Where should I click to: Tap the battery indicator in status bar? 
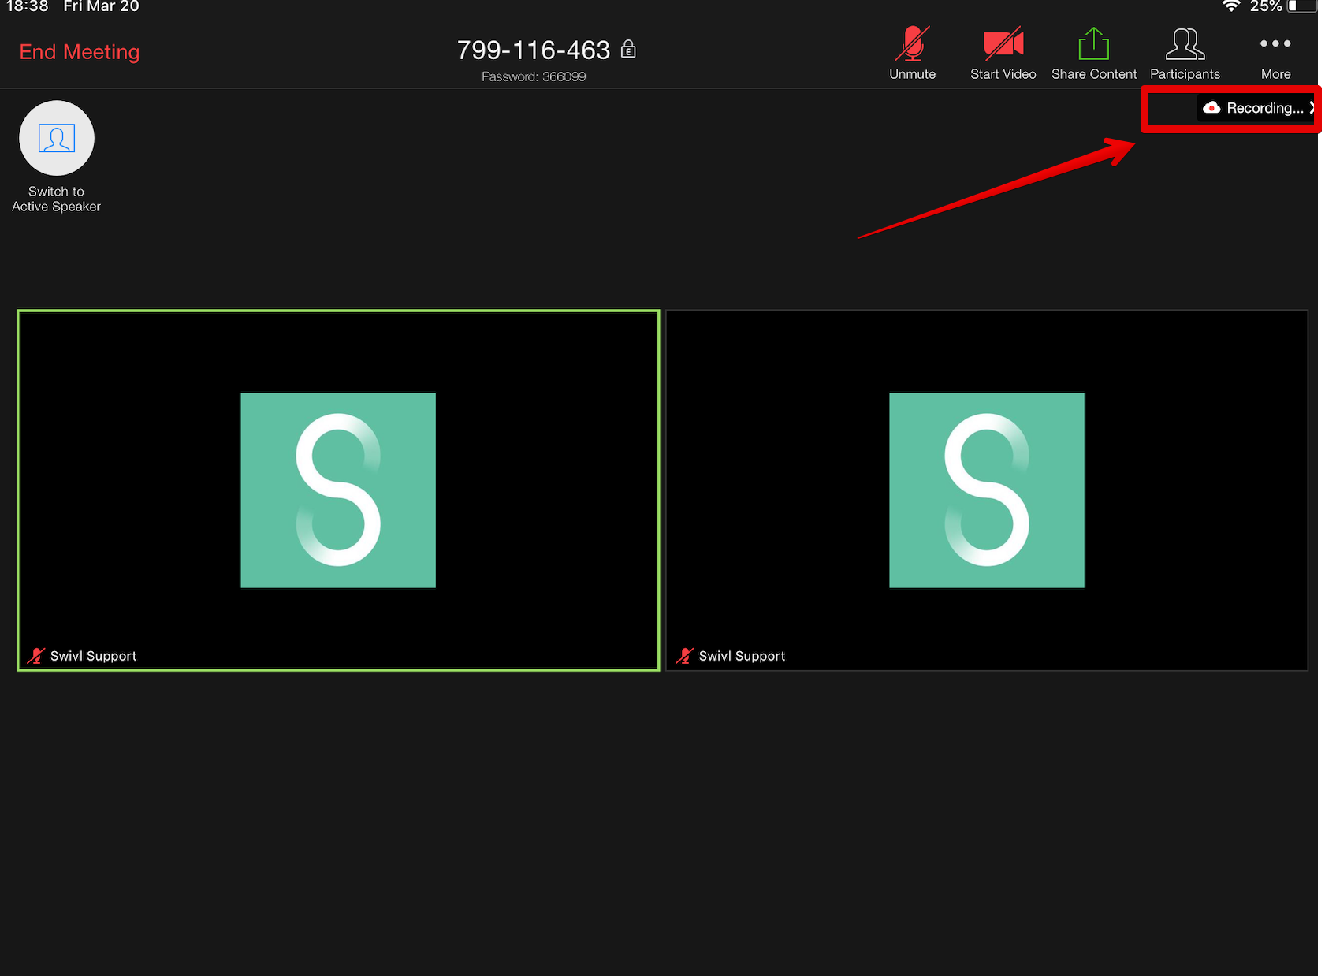[x=1301, y=6]
